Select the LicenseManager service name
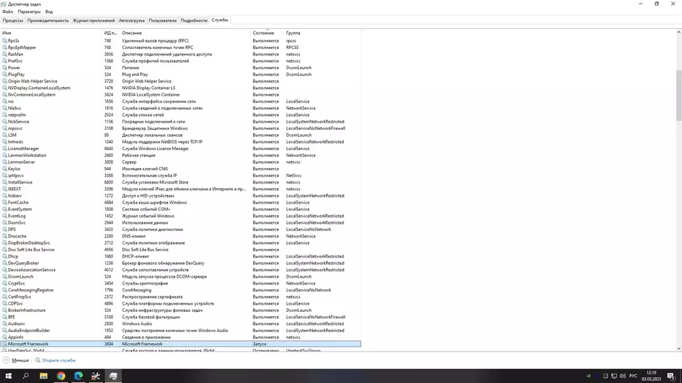The image size is (682, 383). (x=23, y=148)
